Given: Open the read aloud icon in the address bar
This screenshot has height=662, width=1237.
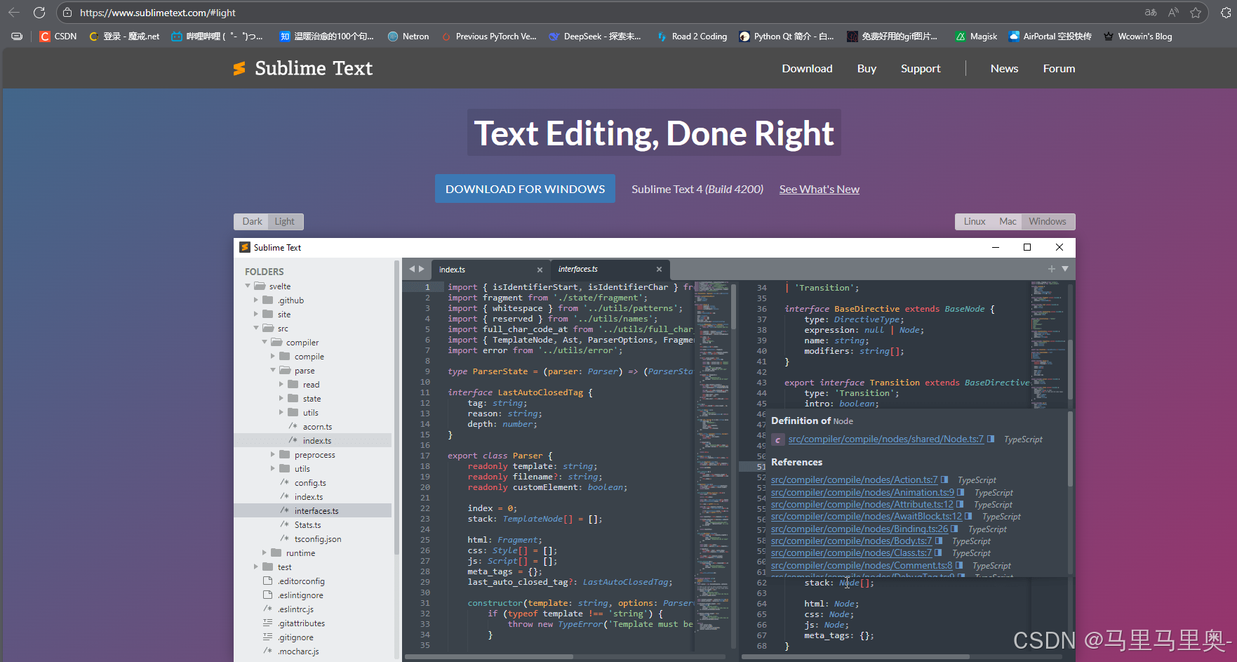Looking at the screenshot, I should point(1173,13).
